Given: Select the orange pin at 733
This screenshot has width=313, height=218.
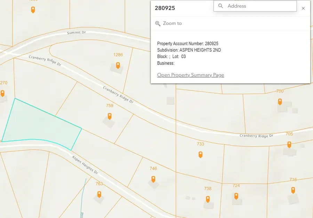Looking at the screenshot, I should point(201,155).
